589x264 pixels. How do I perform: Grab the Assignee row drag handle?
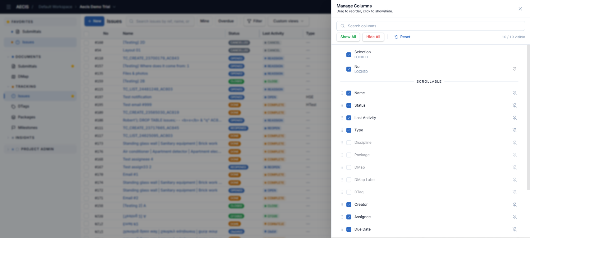pos(341,217)
